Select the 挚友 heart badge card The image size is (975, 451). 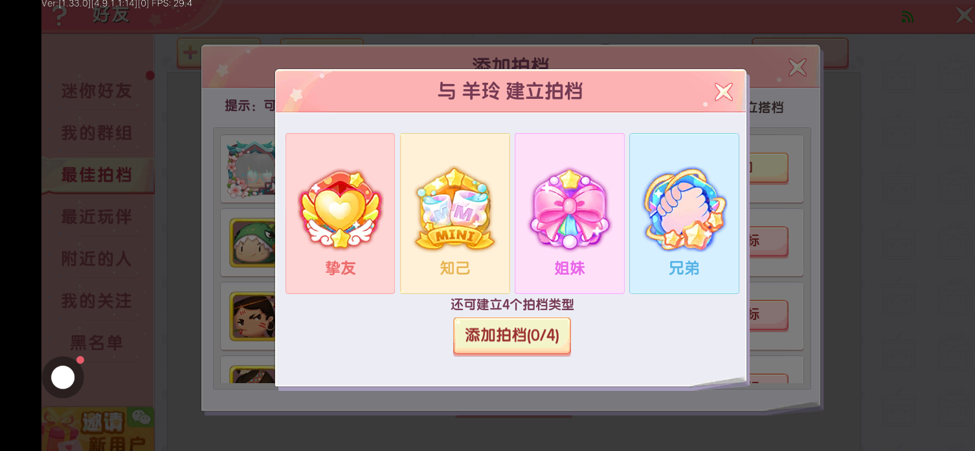tap(340, 213)
